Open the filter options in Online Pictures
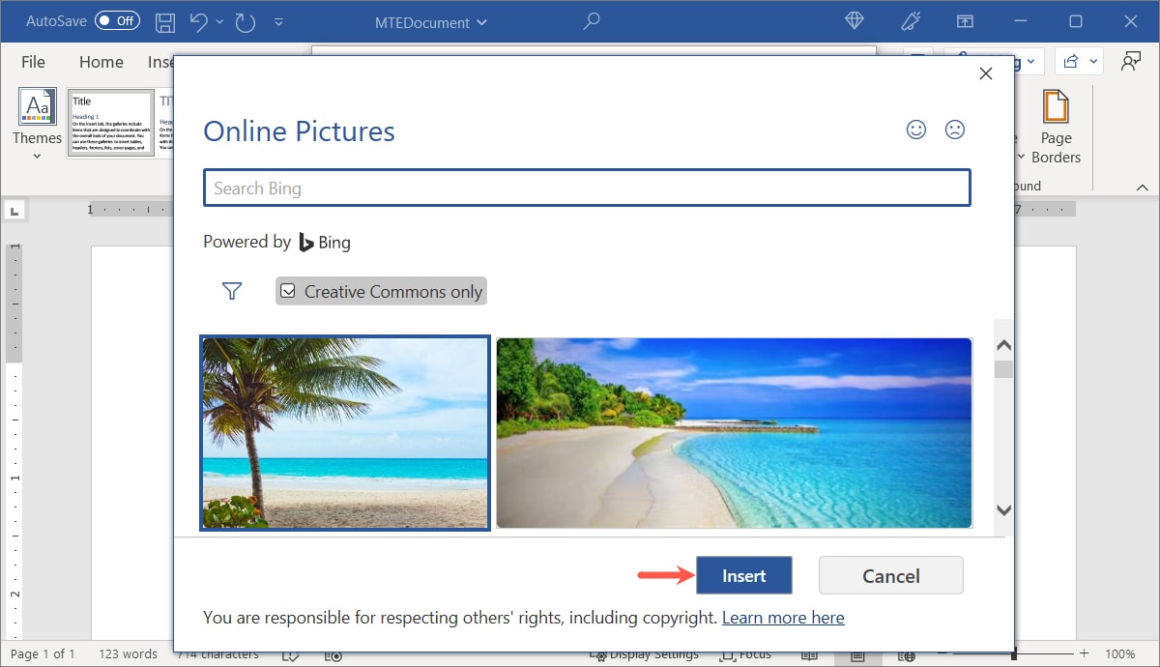Viewport: 1160px width, 667px height. coord(232,290)
